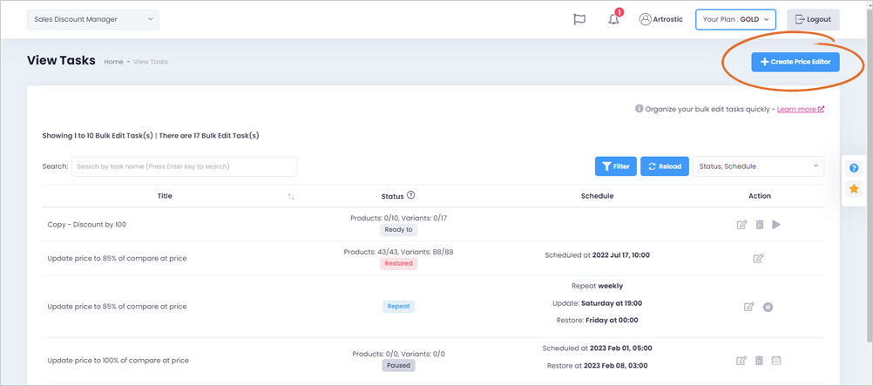The image size is (873, 386).
Task: Select the Copy - Discount by 100 title
Action: pos(87,225)
